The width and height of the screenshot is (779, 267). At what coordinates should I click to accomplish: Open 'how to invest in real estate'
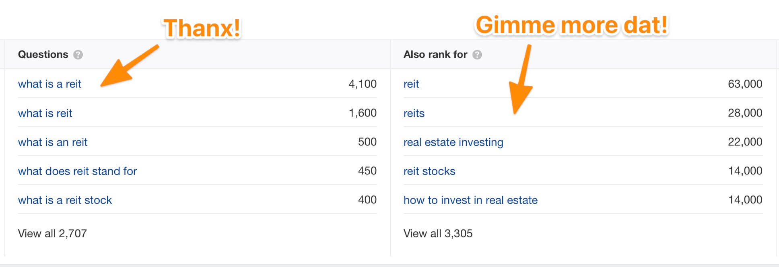(x=470, y=200)
